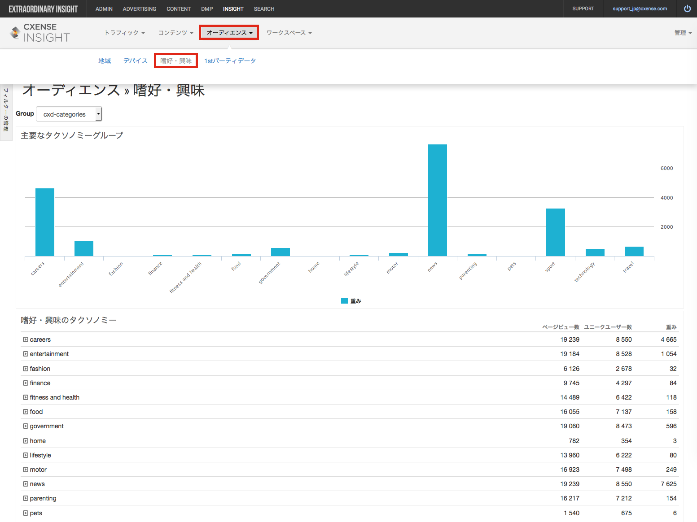Open the cxd-categories Group dropdown
The height and width of the screenshot is (522, 697).
(x=69, y=114)
